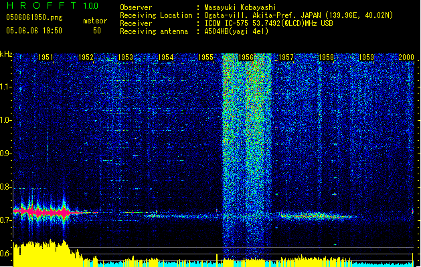This screenshot has width=421, height=267.
Task: Click the 1956 time marker
Action: coord(246,57)
